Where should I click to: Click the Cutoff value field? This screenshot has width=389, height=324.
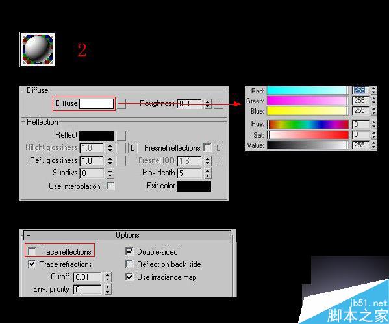87,277
